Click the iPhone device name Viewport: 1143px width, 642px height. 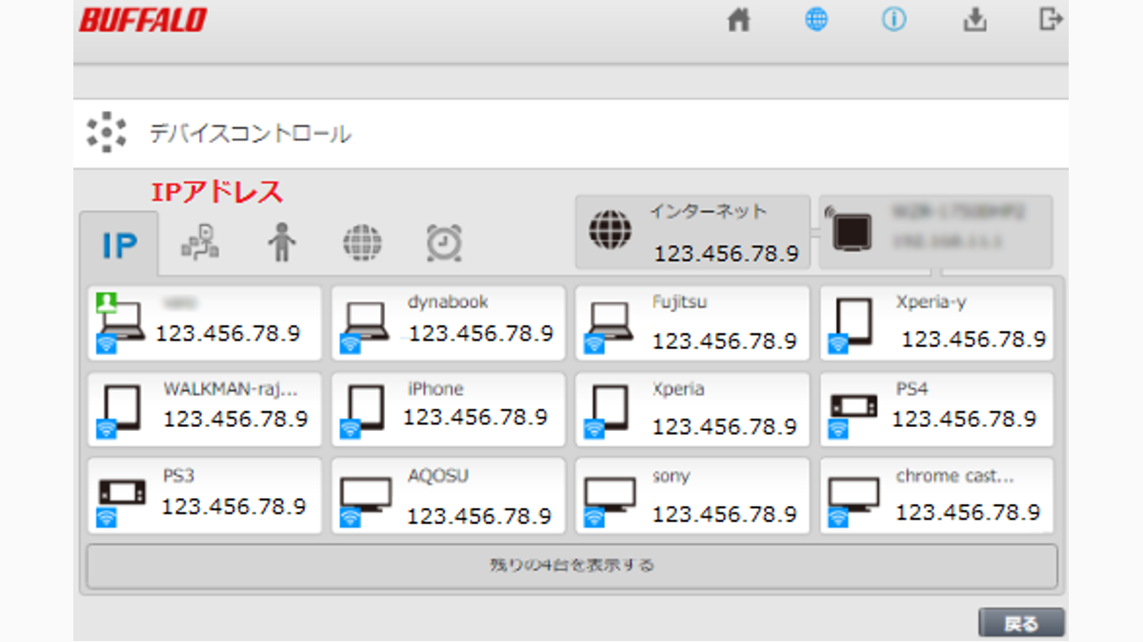[x=435, y=389]
